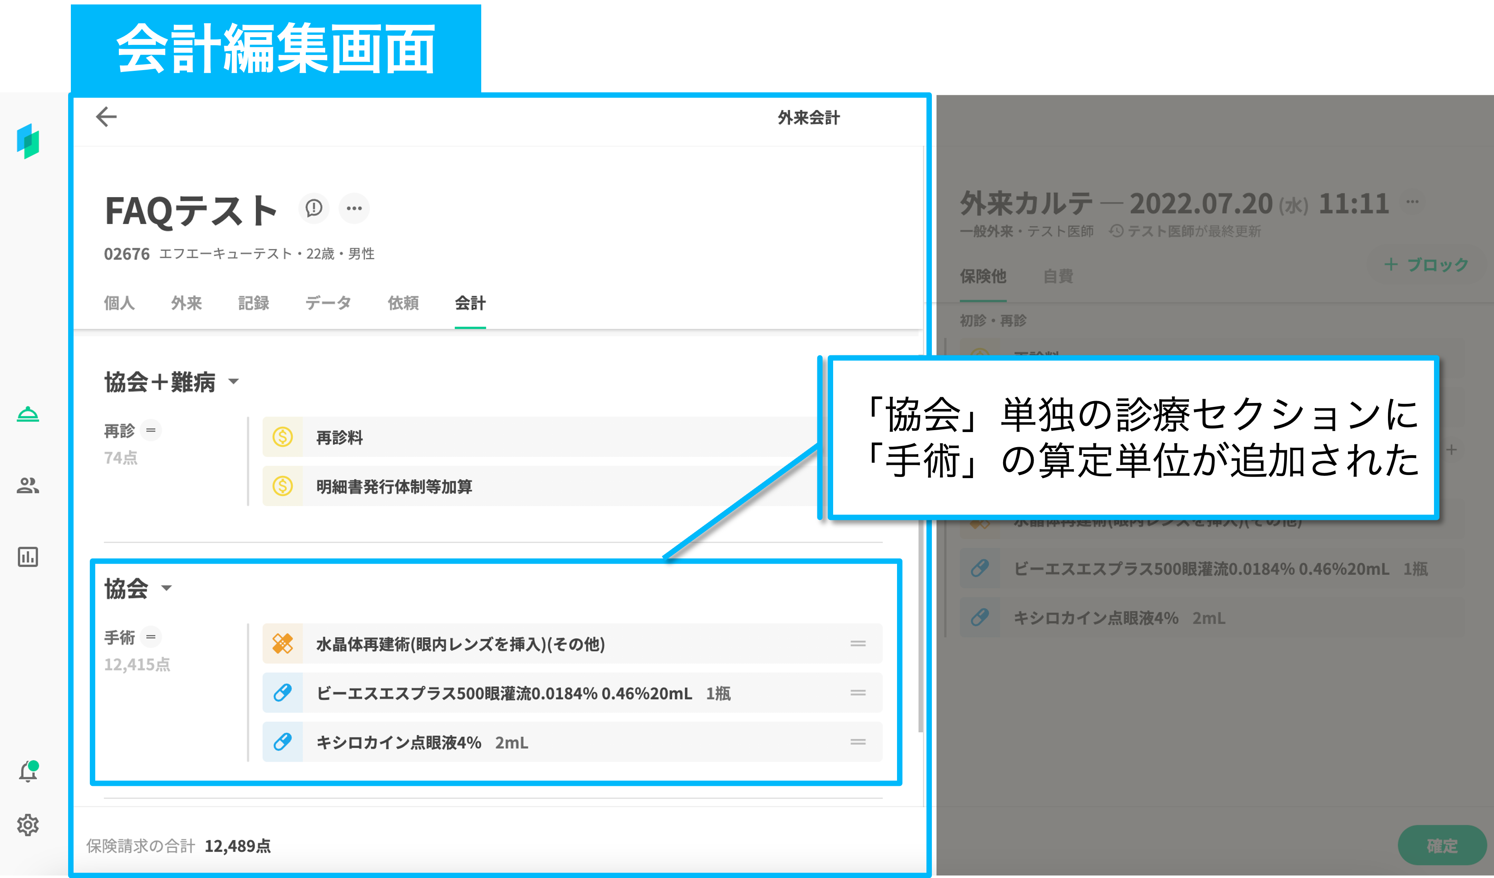Switch to the 個人 tab

(x=119, y=303)
